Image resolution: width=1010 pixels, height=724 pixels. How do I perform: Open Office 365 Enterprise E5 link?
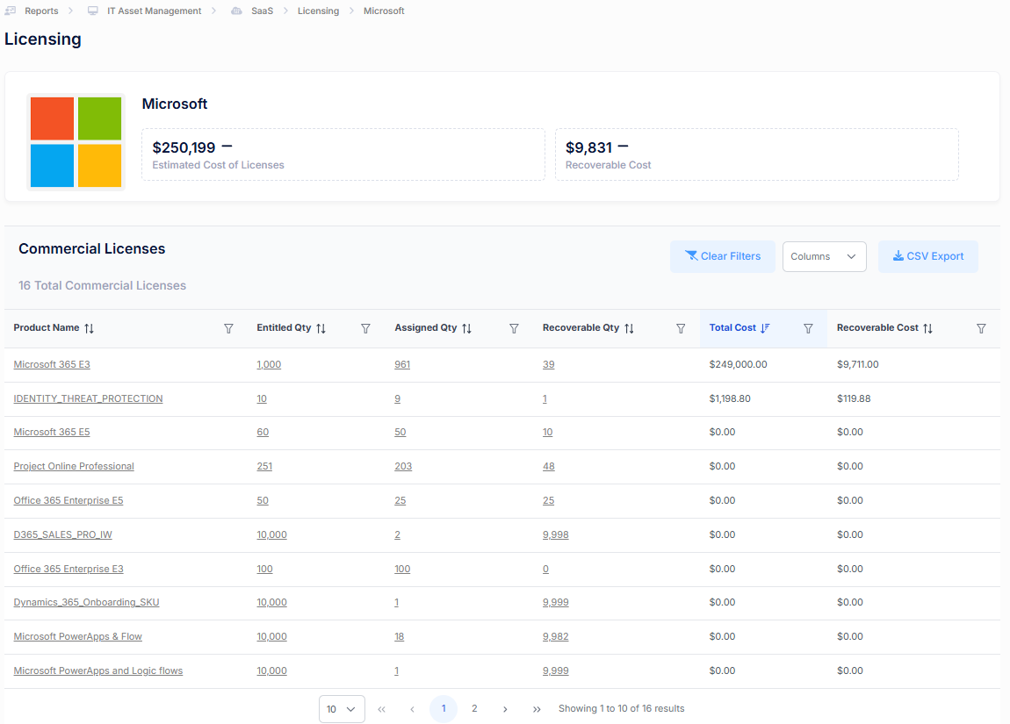tap(69, 500)
